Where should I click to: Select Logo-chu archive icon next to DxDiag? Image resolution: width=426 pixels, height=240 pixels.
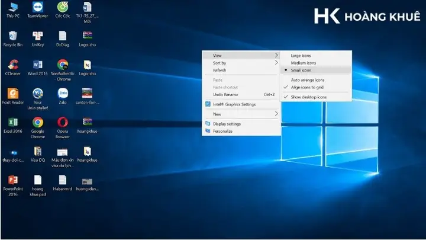click(87, 39)
